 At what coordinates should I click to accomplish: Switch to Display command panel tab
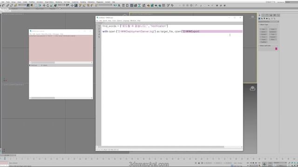(275, 15)
